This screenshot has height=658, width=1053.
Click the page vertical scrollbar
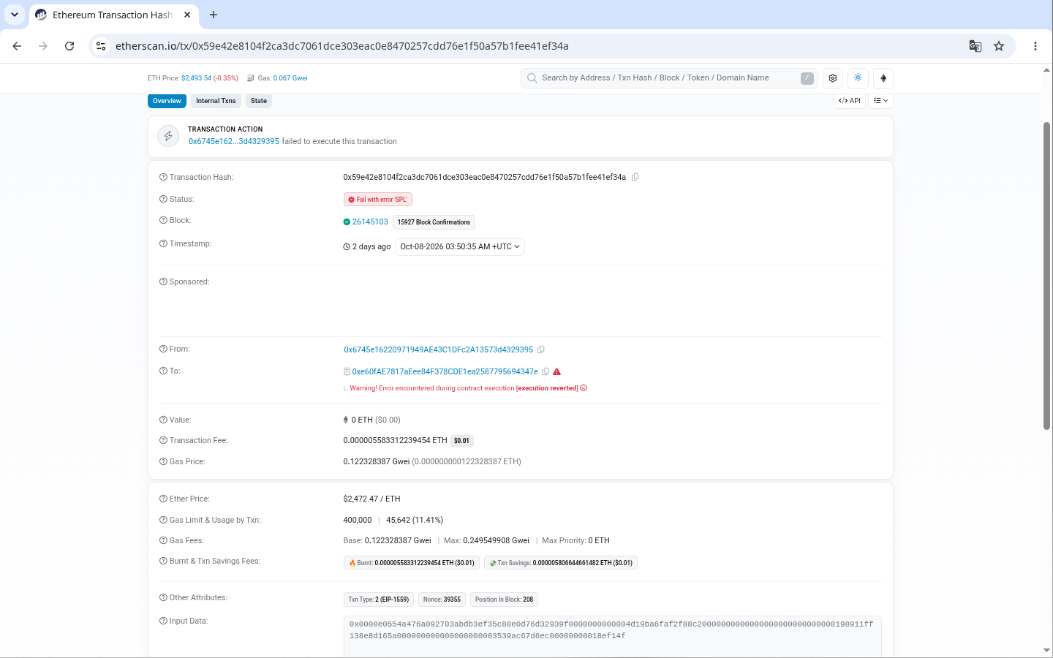tap(1046, 276)
